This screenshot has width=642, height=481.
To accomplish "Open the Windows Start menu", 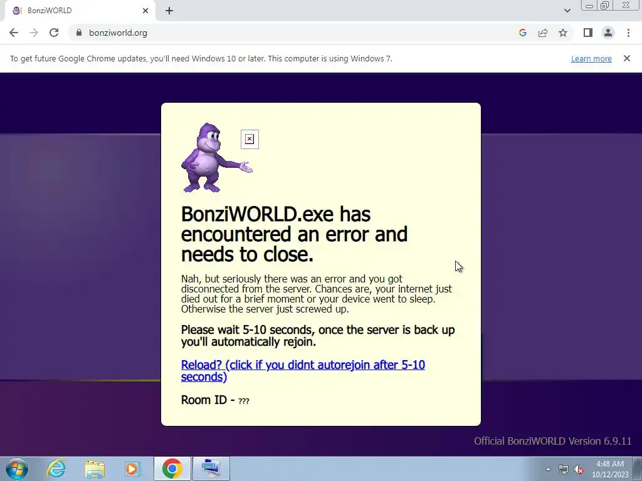I will coord(17,468).
